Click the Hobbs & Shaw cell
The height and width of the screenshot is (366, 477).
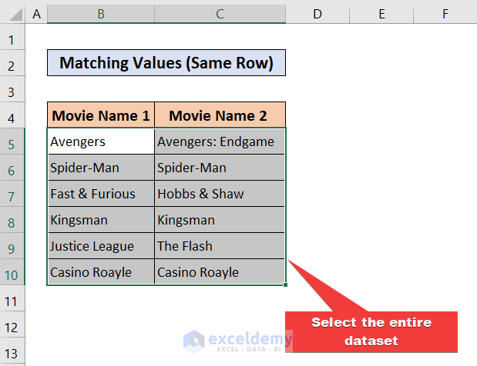coord(220,194)
